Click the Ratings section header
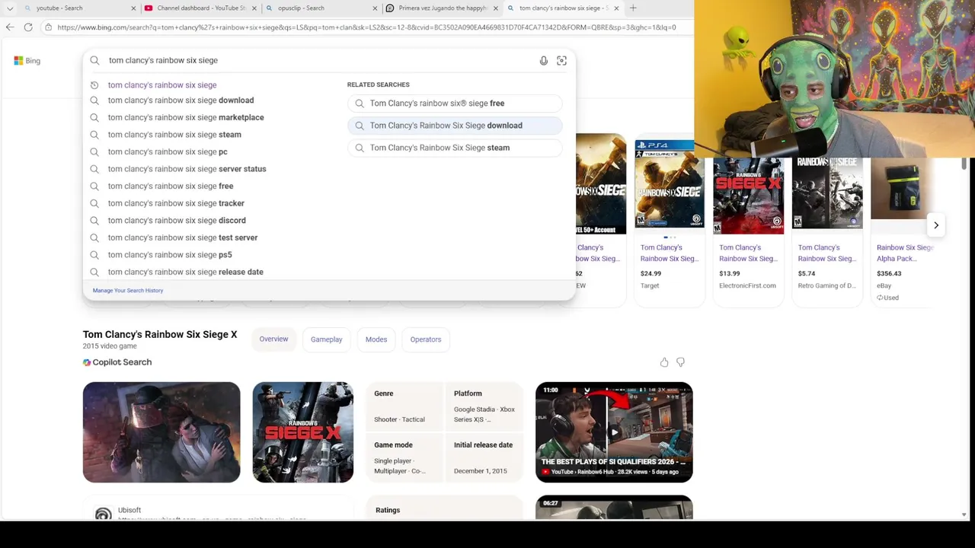Image resolution: width=975 pixels, height=548 pixels. click(388, 510)
